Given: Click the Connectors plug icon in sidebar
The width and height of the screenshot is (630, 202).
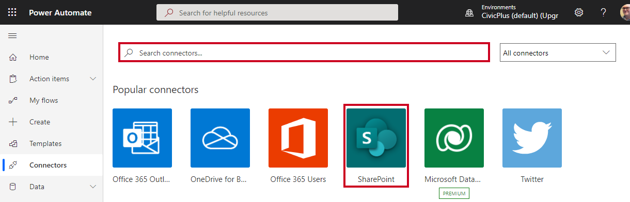Looking at the screenshot, I should 13,165.
